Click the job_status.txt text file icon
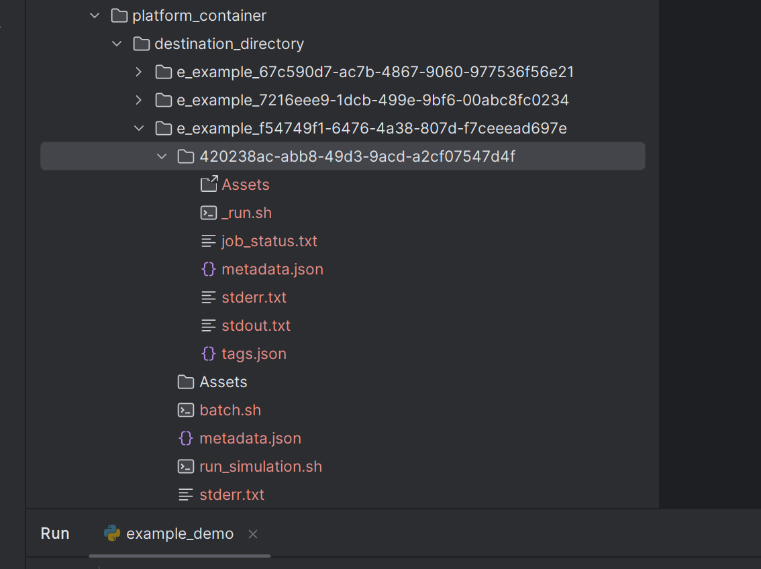Image resolution: width=761 pixels, height=569 pixels. pos(209,241)
